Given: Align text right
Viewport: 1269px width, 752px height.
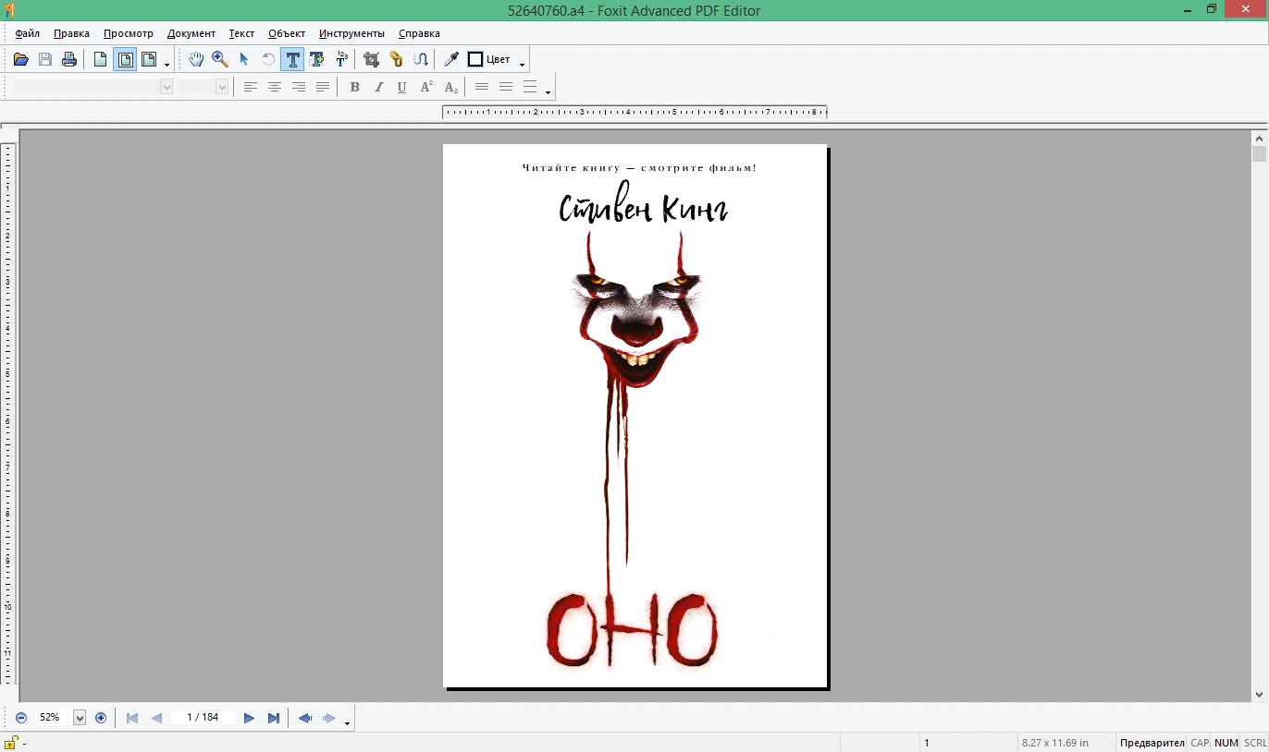Looking at the screenshot, I should pyautogui.click(x=299, y=87).
